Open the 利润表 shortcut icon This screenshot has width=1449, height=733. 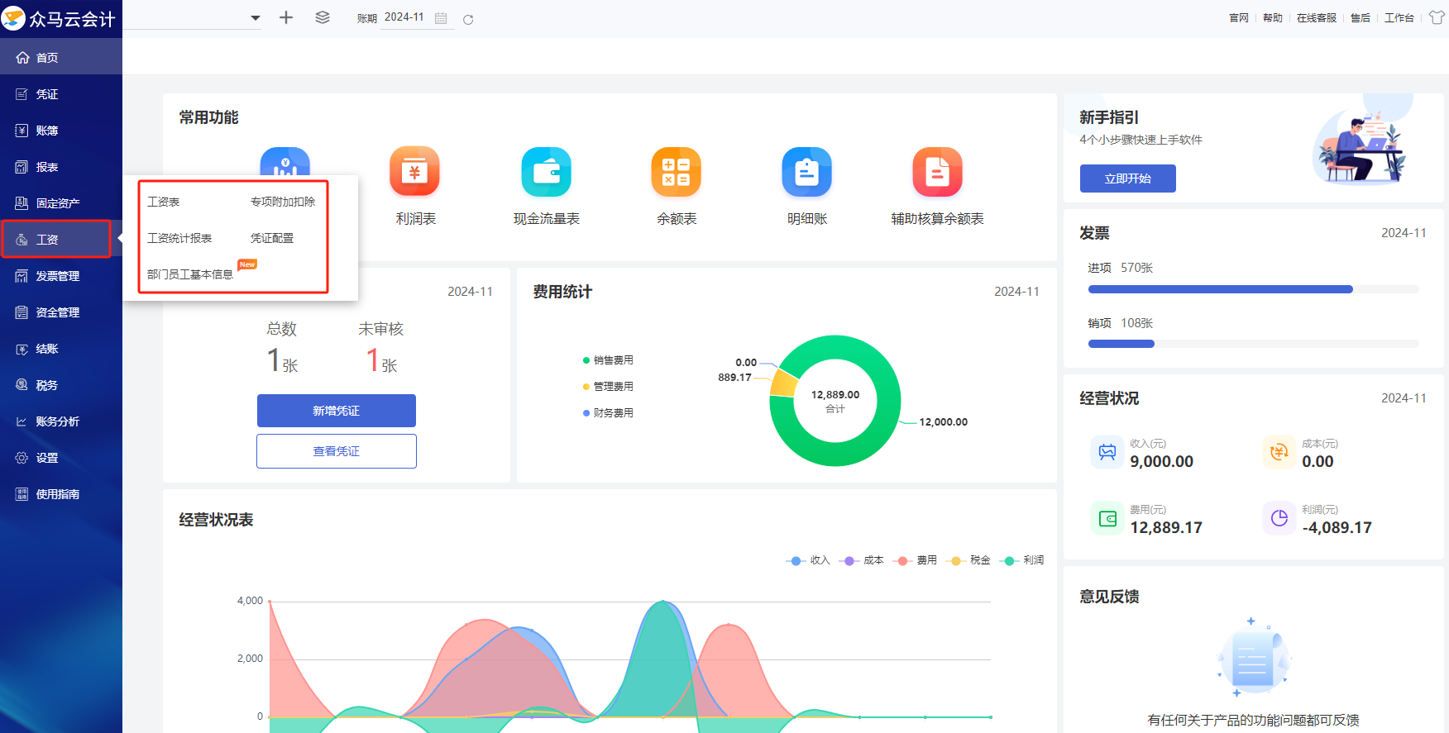(415, 171)
